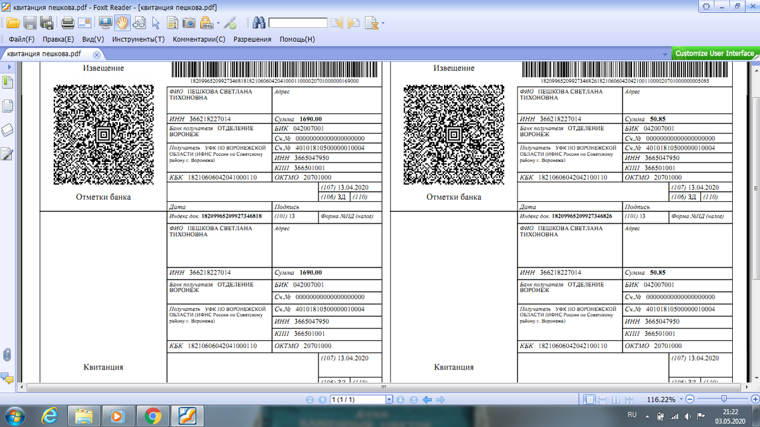Open the Вид(V) menu

click(93, 39)
